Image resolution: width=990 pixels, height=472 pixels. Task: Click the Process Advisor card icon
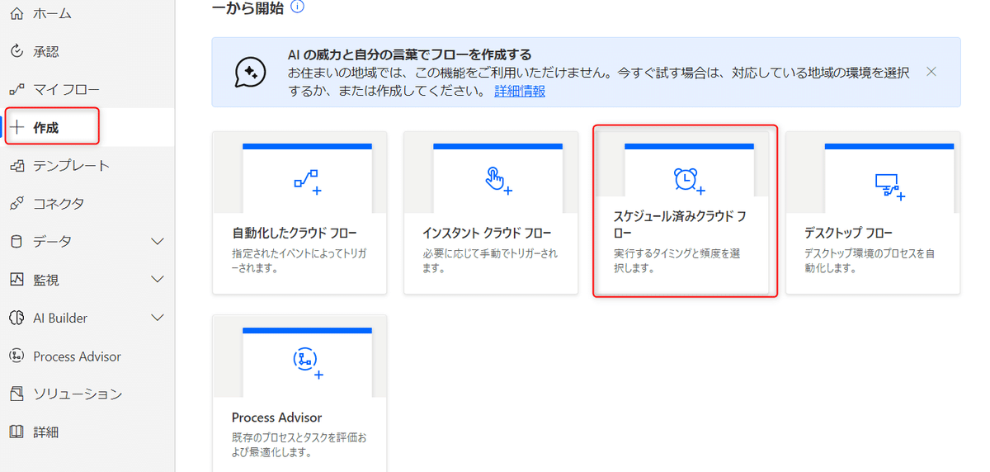pos(307,362)
